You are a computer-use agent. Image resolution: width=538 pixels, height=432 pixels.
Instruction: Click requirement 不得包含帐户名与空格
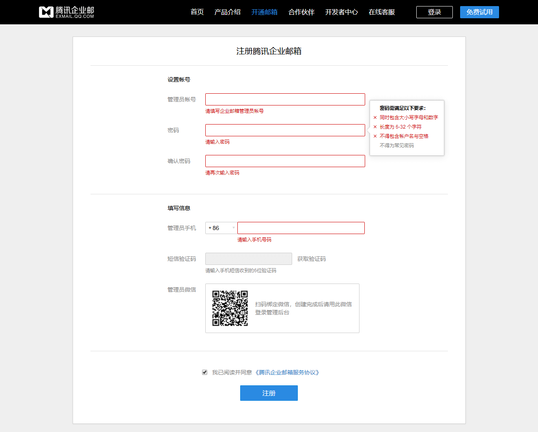404,136
